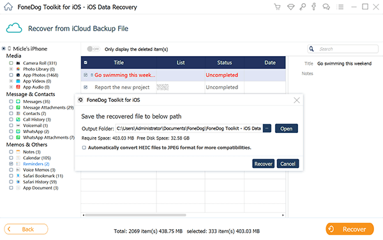The image size is (383, 240).
Task: Click the horizontal scrollbar under the table
Action: pyautogui.click(x=135, y=215)
